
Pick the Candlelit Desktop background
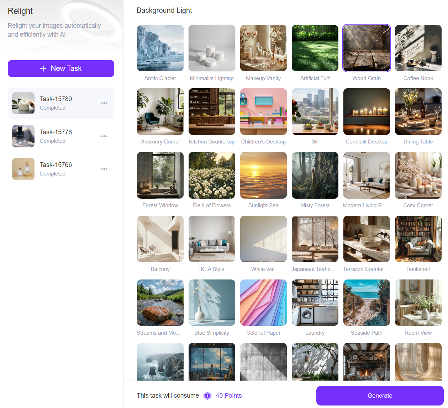point(367,111)
